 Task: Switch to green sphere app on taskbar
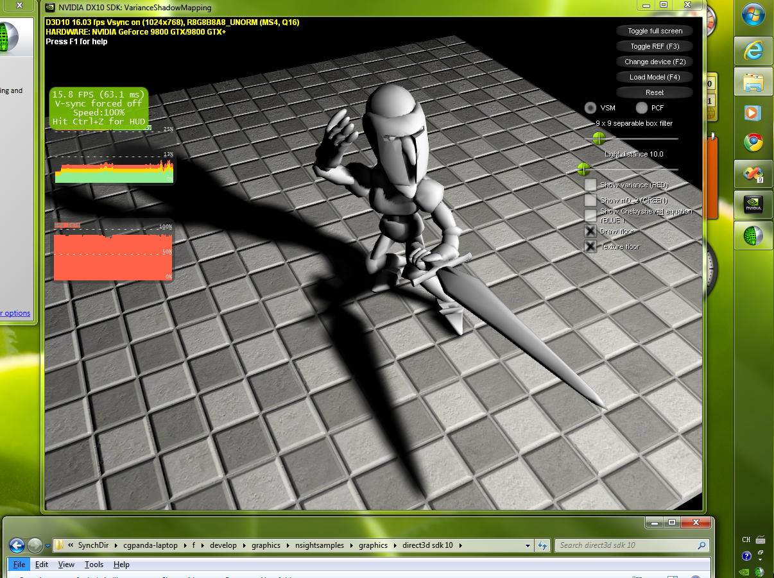click(753, 235)
